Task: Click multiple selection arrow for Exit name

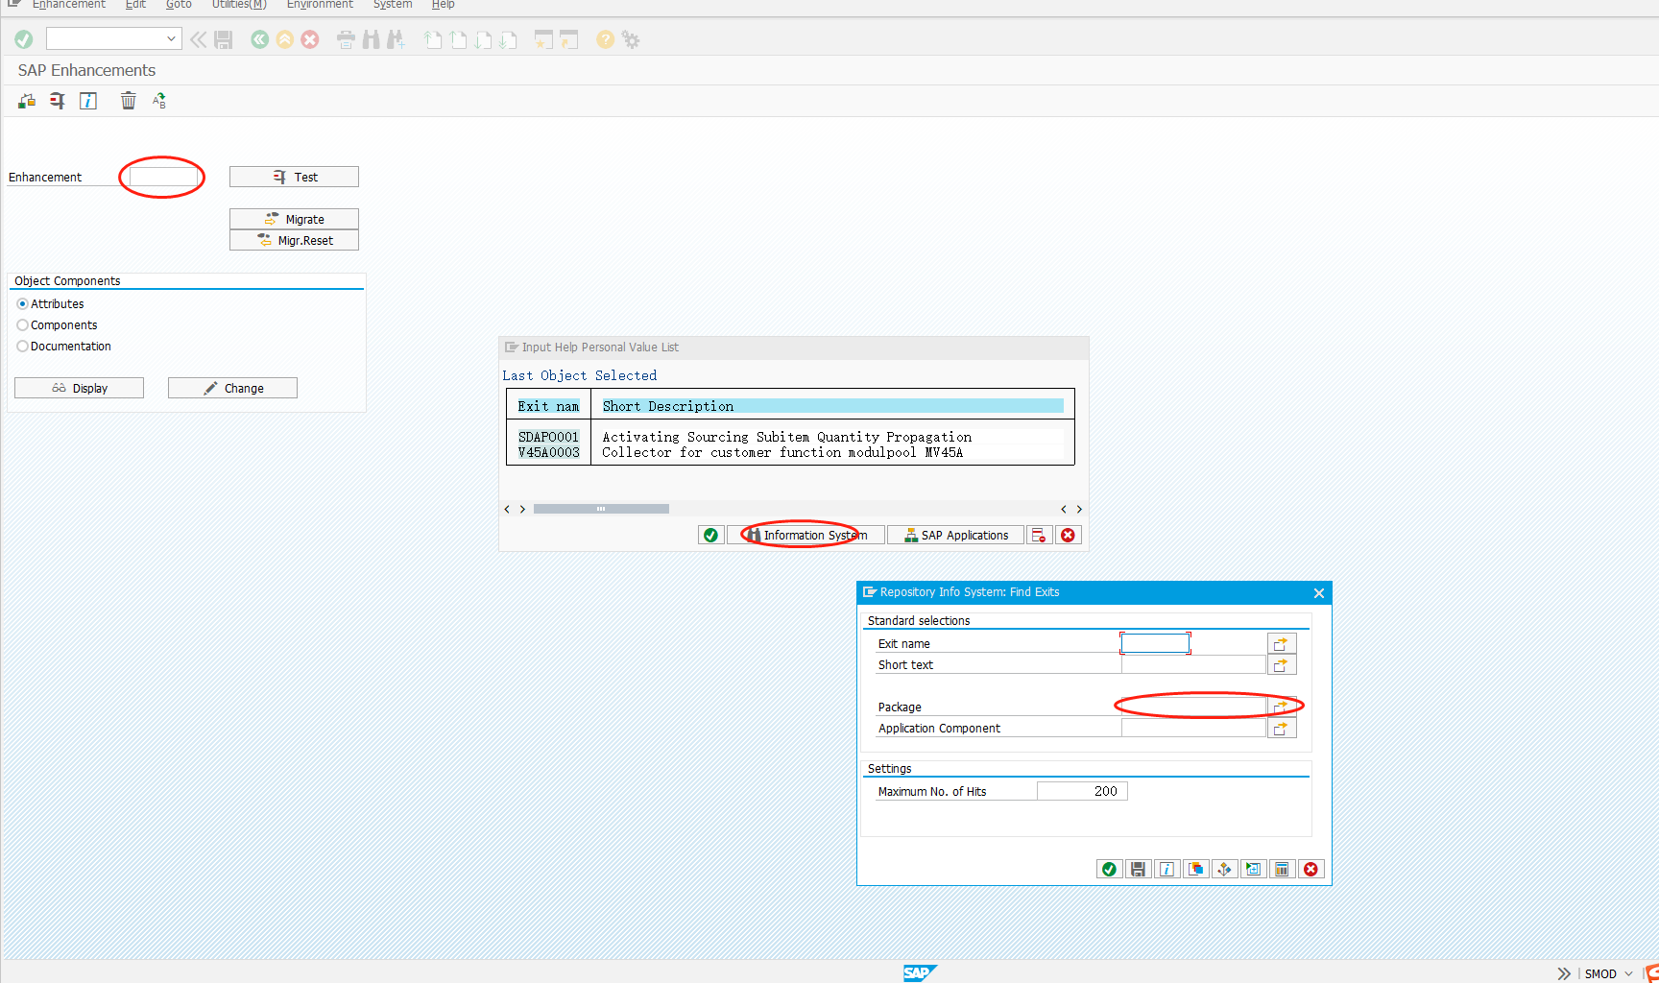Action: (1282, 643)
